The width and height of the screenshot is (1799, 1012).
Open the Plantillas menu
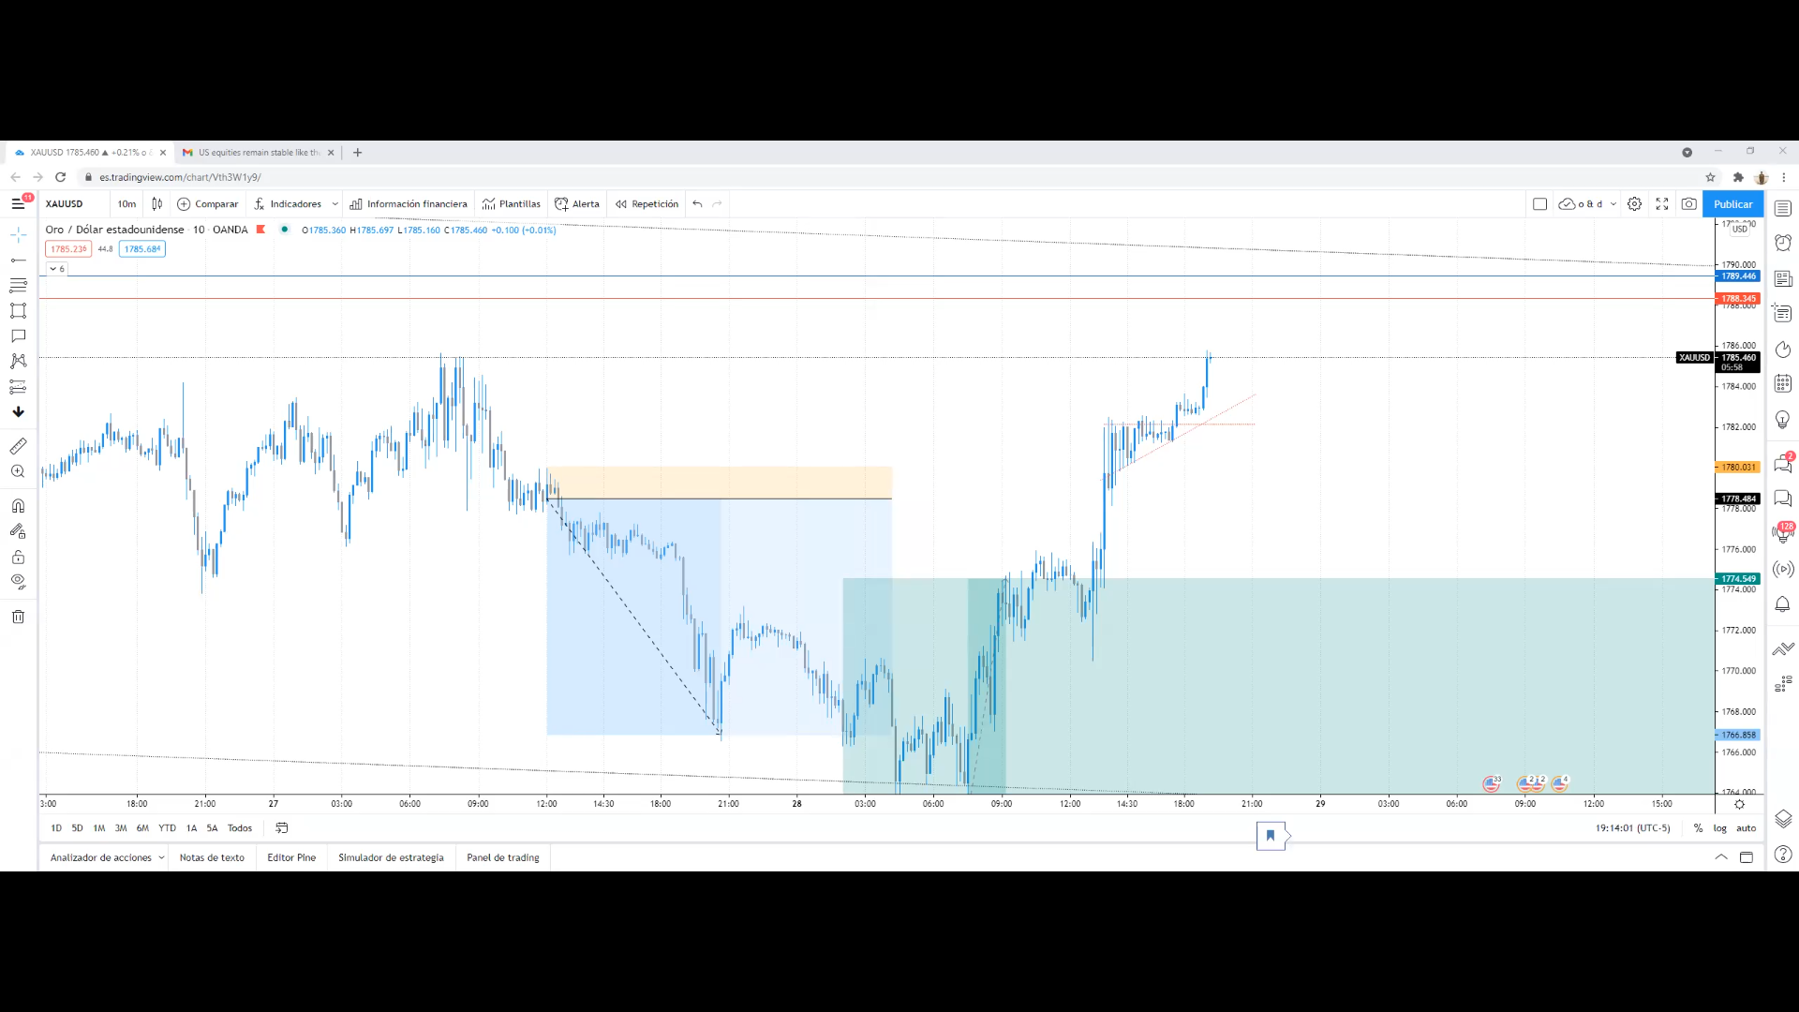(x=512, y=203)
